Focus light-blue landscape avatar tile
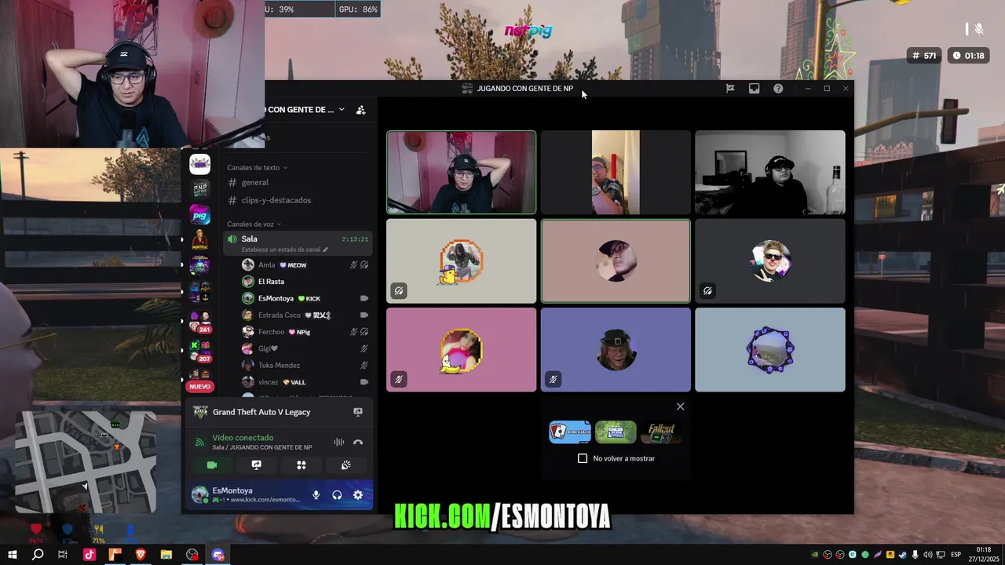Viewport: 1005px width, 565px height. 770,349
